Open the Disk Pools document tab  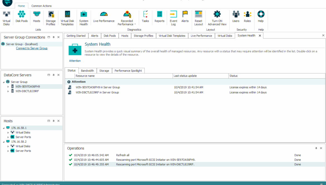point(110,36)
